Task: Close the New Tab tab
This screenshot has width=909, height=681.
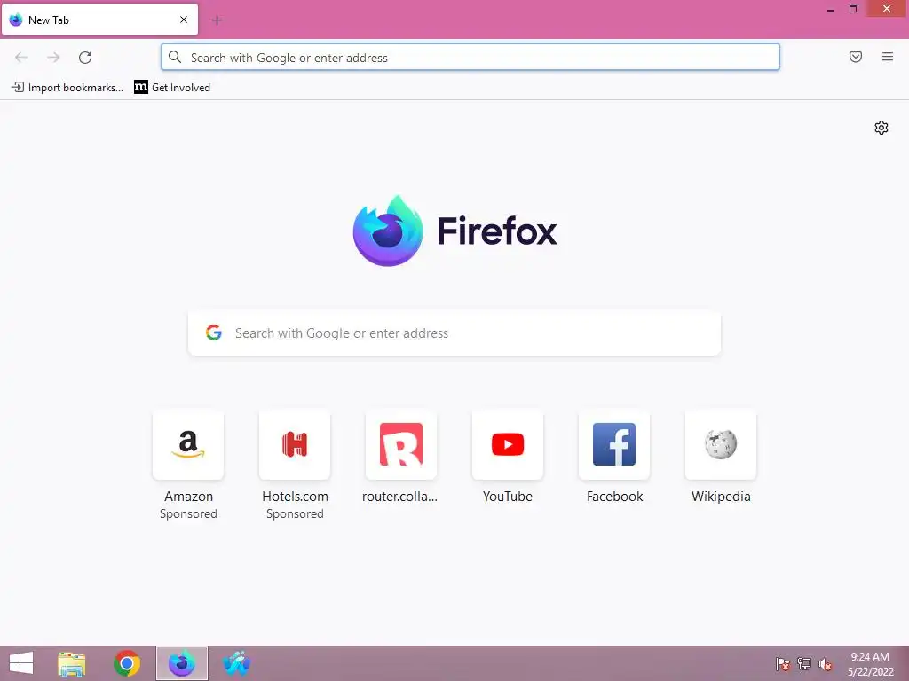Action: tap(184, 20)
